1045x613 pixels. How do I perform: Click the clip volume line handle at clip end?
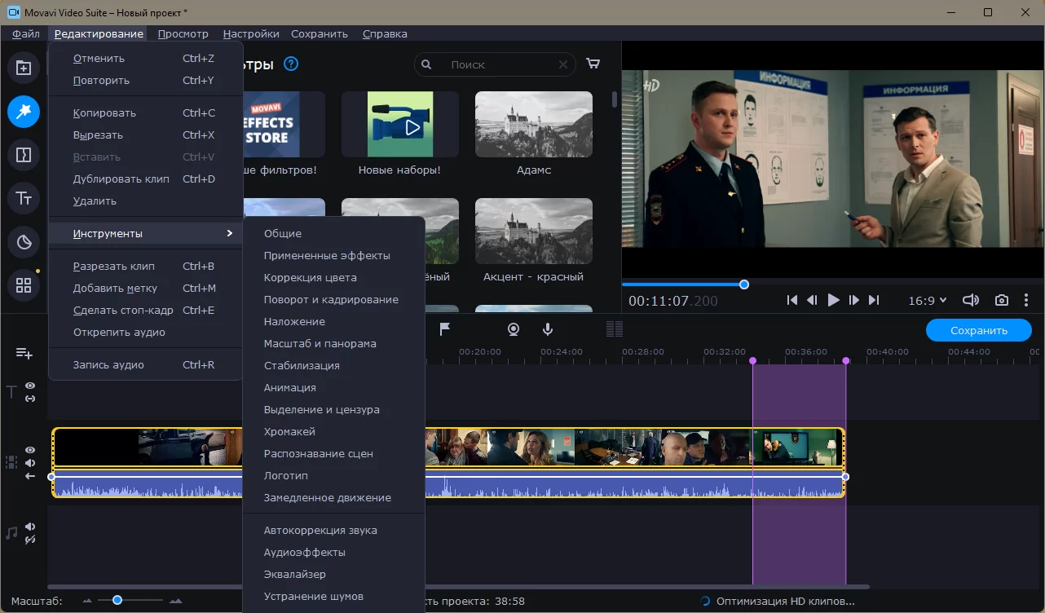click(845, 477)
